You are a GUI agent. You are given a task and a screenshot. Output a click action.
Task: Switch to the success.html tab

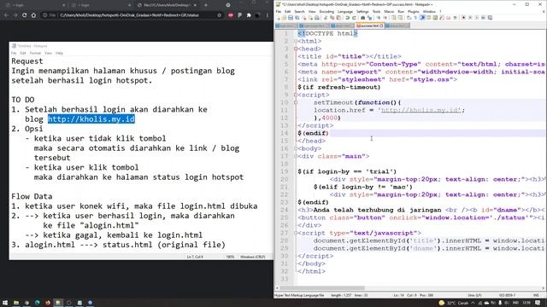coord(370,26)
